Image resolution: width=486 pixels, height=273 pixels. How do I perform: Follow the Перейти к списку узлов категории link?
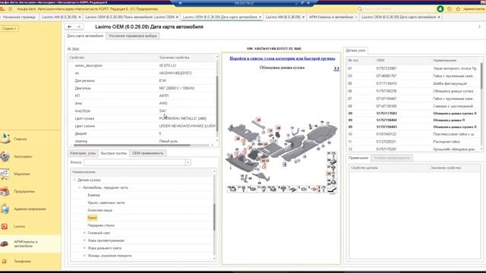tap(282, 58)
